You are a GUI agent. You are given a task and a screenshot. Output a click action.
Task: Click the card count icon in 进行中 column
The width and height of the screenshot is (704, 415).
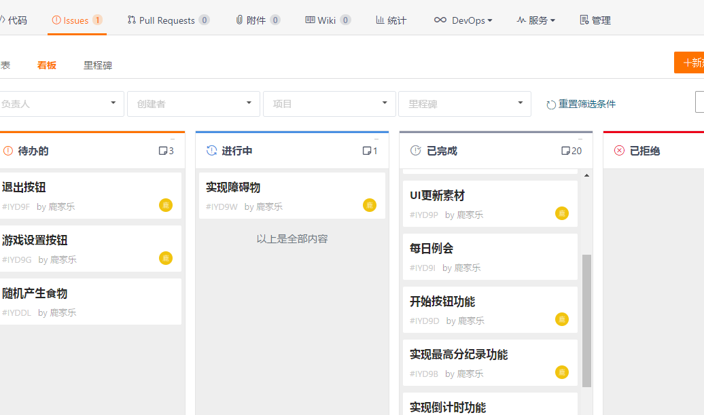point(367,151)
